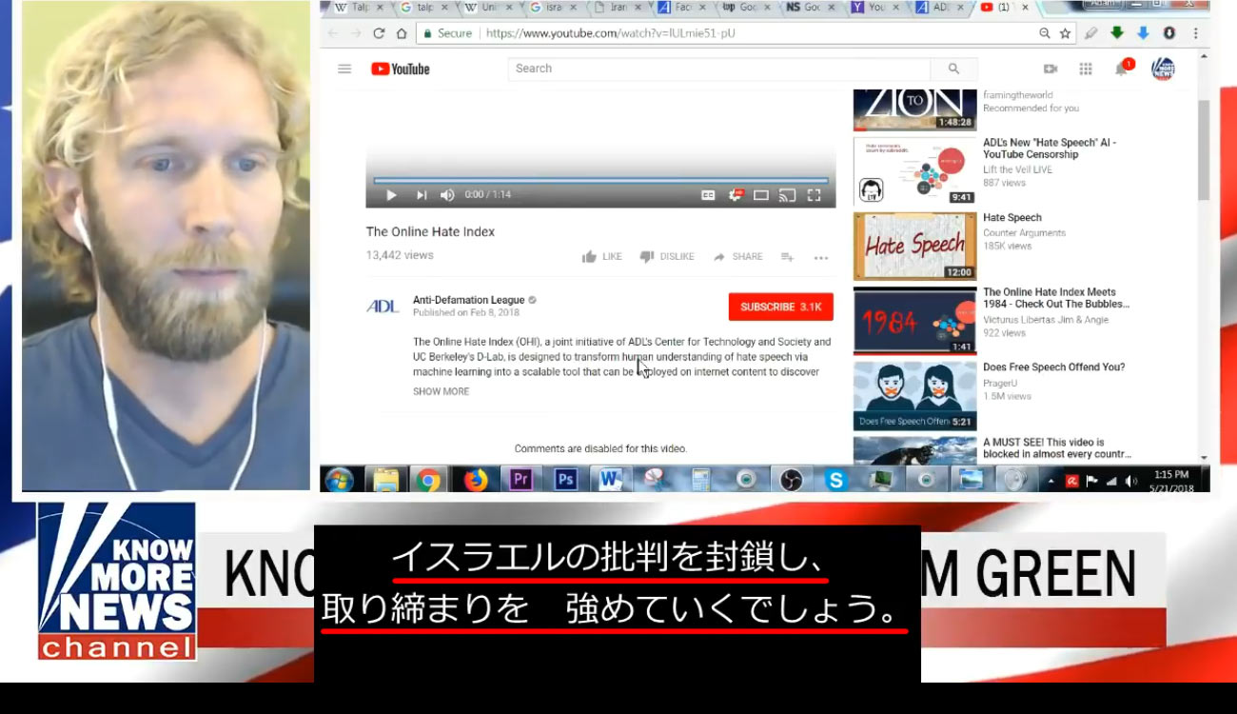The width and height of the screenshot is (1237, 714).
Task: Click the green download arrow extension
Action: pos(1117,32)
